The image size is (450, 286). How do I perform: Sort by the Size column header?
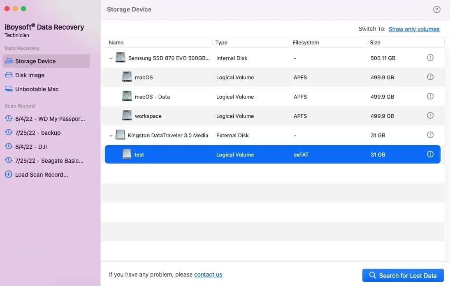click(x=375, y=42)
